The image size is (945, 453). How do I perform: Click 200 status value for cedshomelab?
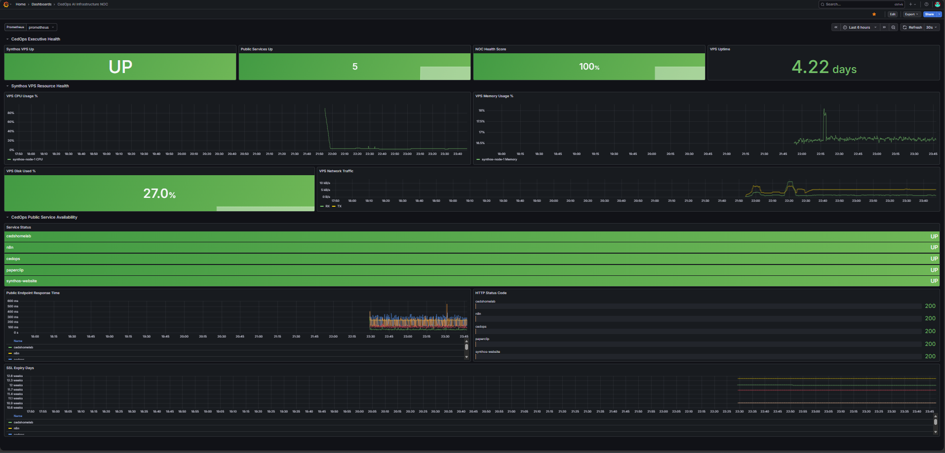[930, 306]
